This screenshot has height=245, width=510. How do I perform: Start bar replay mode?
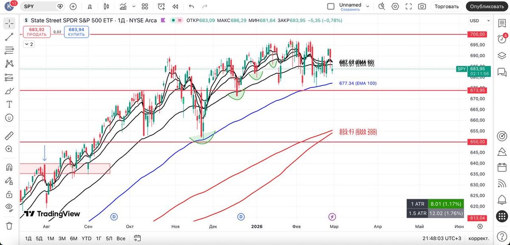tap(175, 6)
